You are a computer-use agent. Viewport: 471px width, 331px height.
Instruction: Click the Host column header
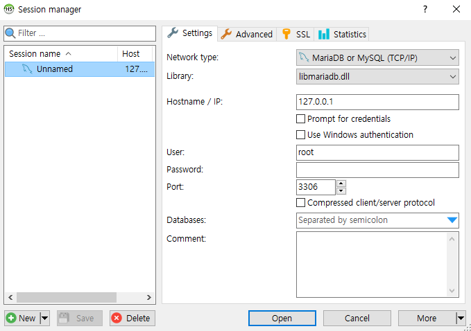(135, 54)
